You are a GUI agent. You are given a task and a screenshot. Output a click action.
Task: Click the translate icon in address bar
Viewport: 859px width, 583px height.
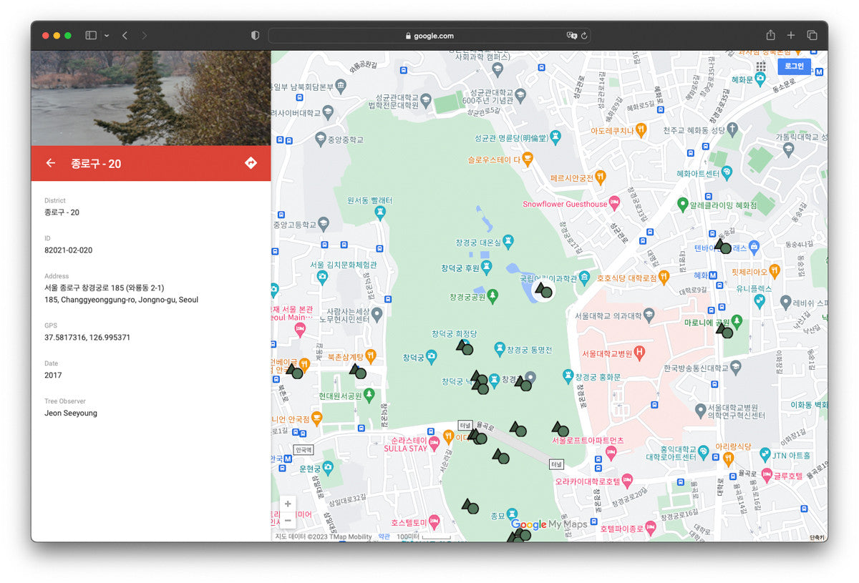(571, 36)
